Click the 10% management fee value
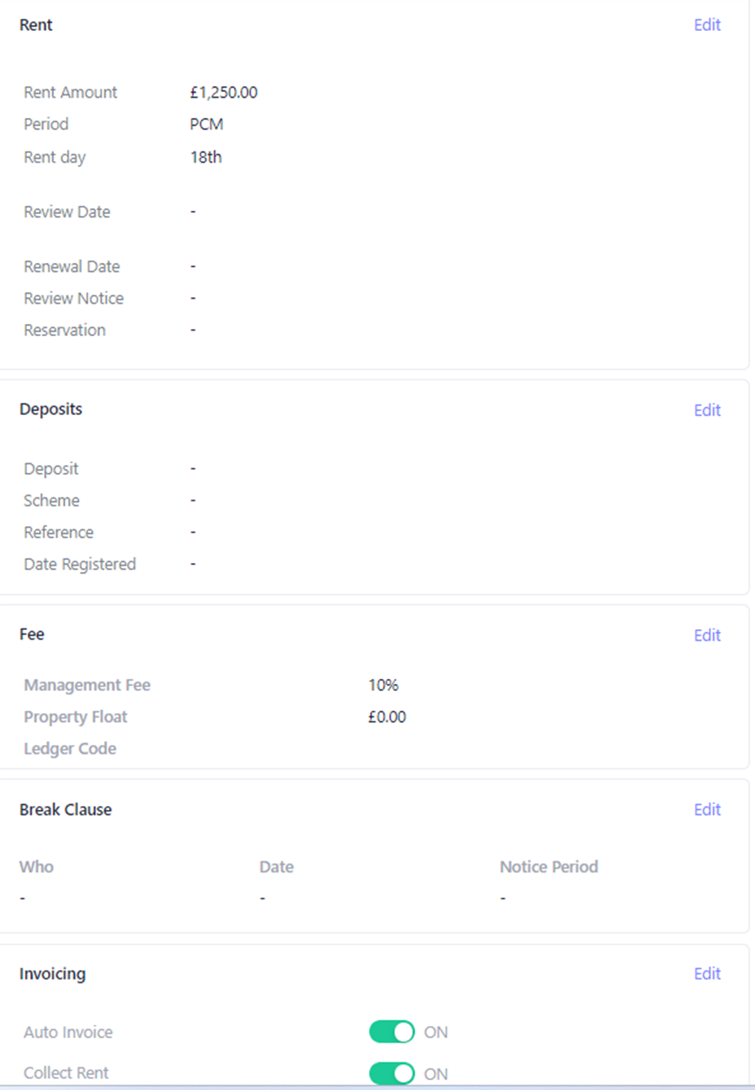Image resolution: width=755 pixels, height=1090 pixels. (x=383, y=685)
